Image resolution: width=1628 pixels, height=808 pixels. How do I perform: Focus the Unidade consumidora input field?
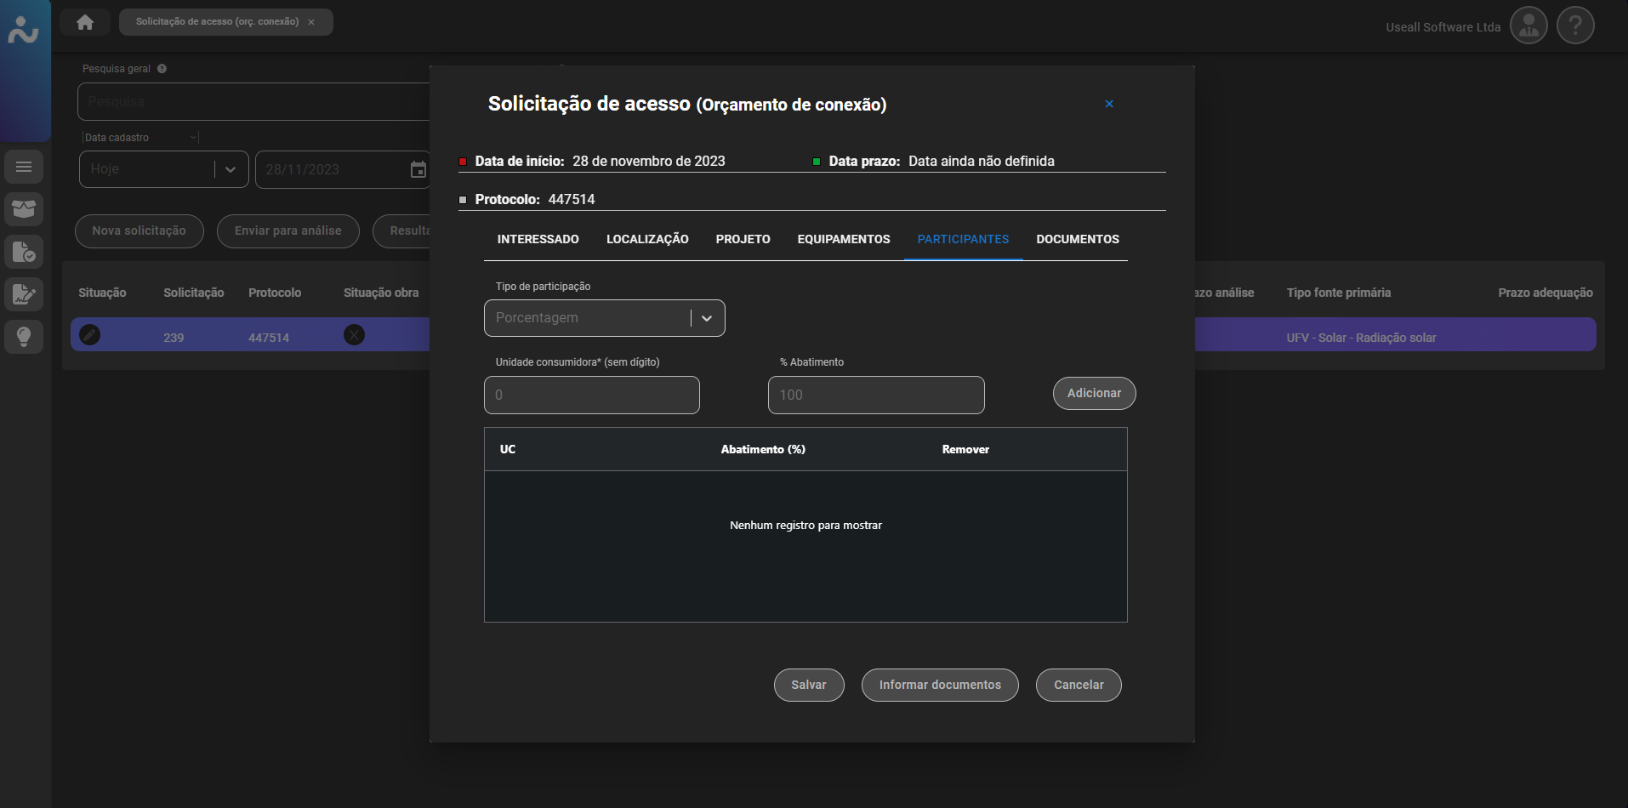click(x=591, y=395)
